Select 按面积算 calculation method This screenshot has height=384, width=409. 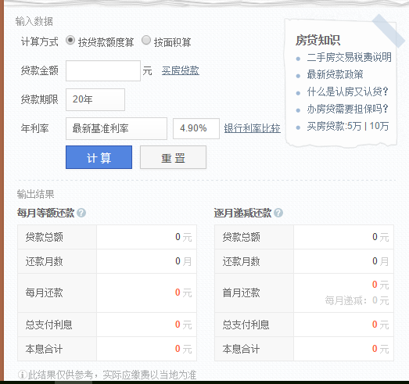pos(146,41)
